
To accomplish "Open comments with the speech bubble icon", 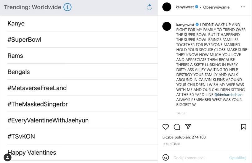I will [x=177, y=127].
